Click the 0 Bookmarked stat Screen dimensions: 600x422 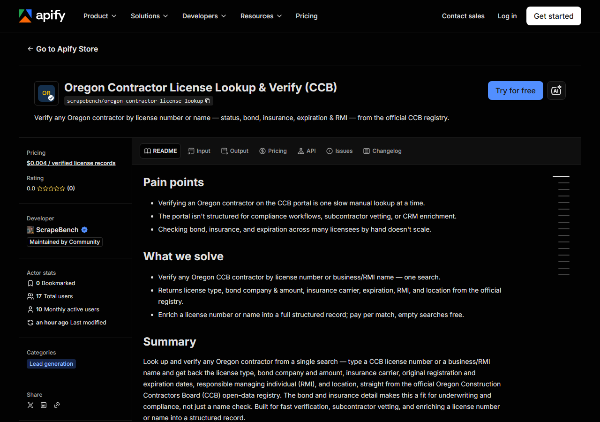click(x=56, y=283)
